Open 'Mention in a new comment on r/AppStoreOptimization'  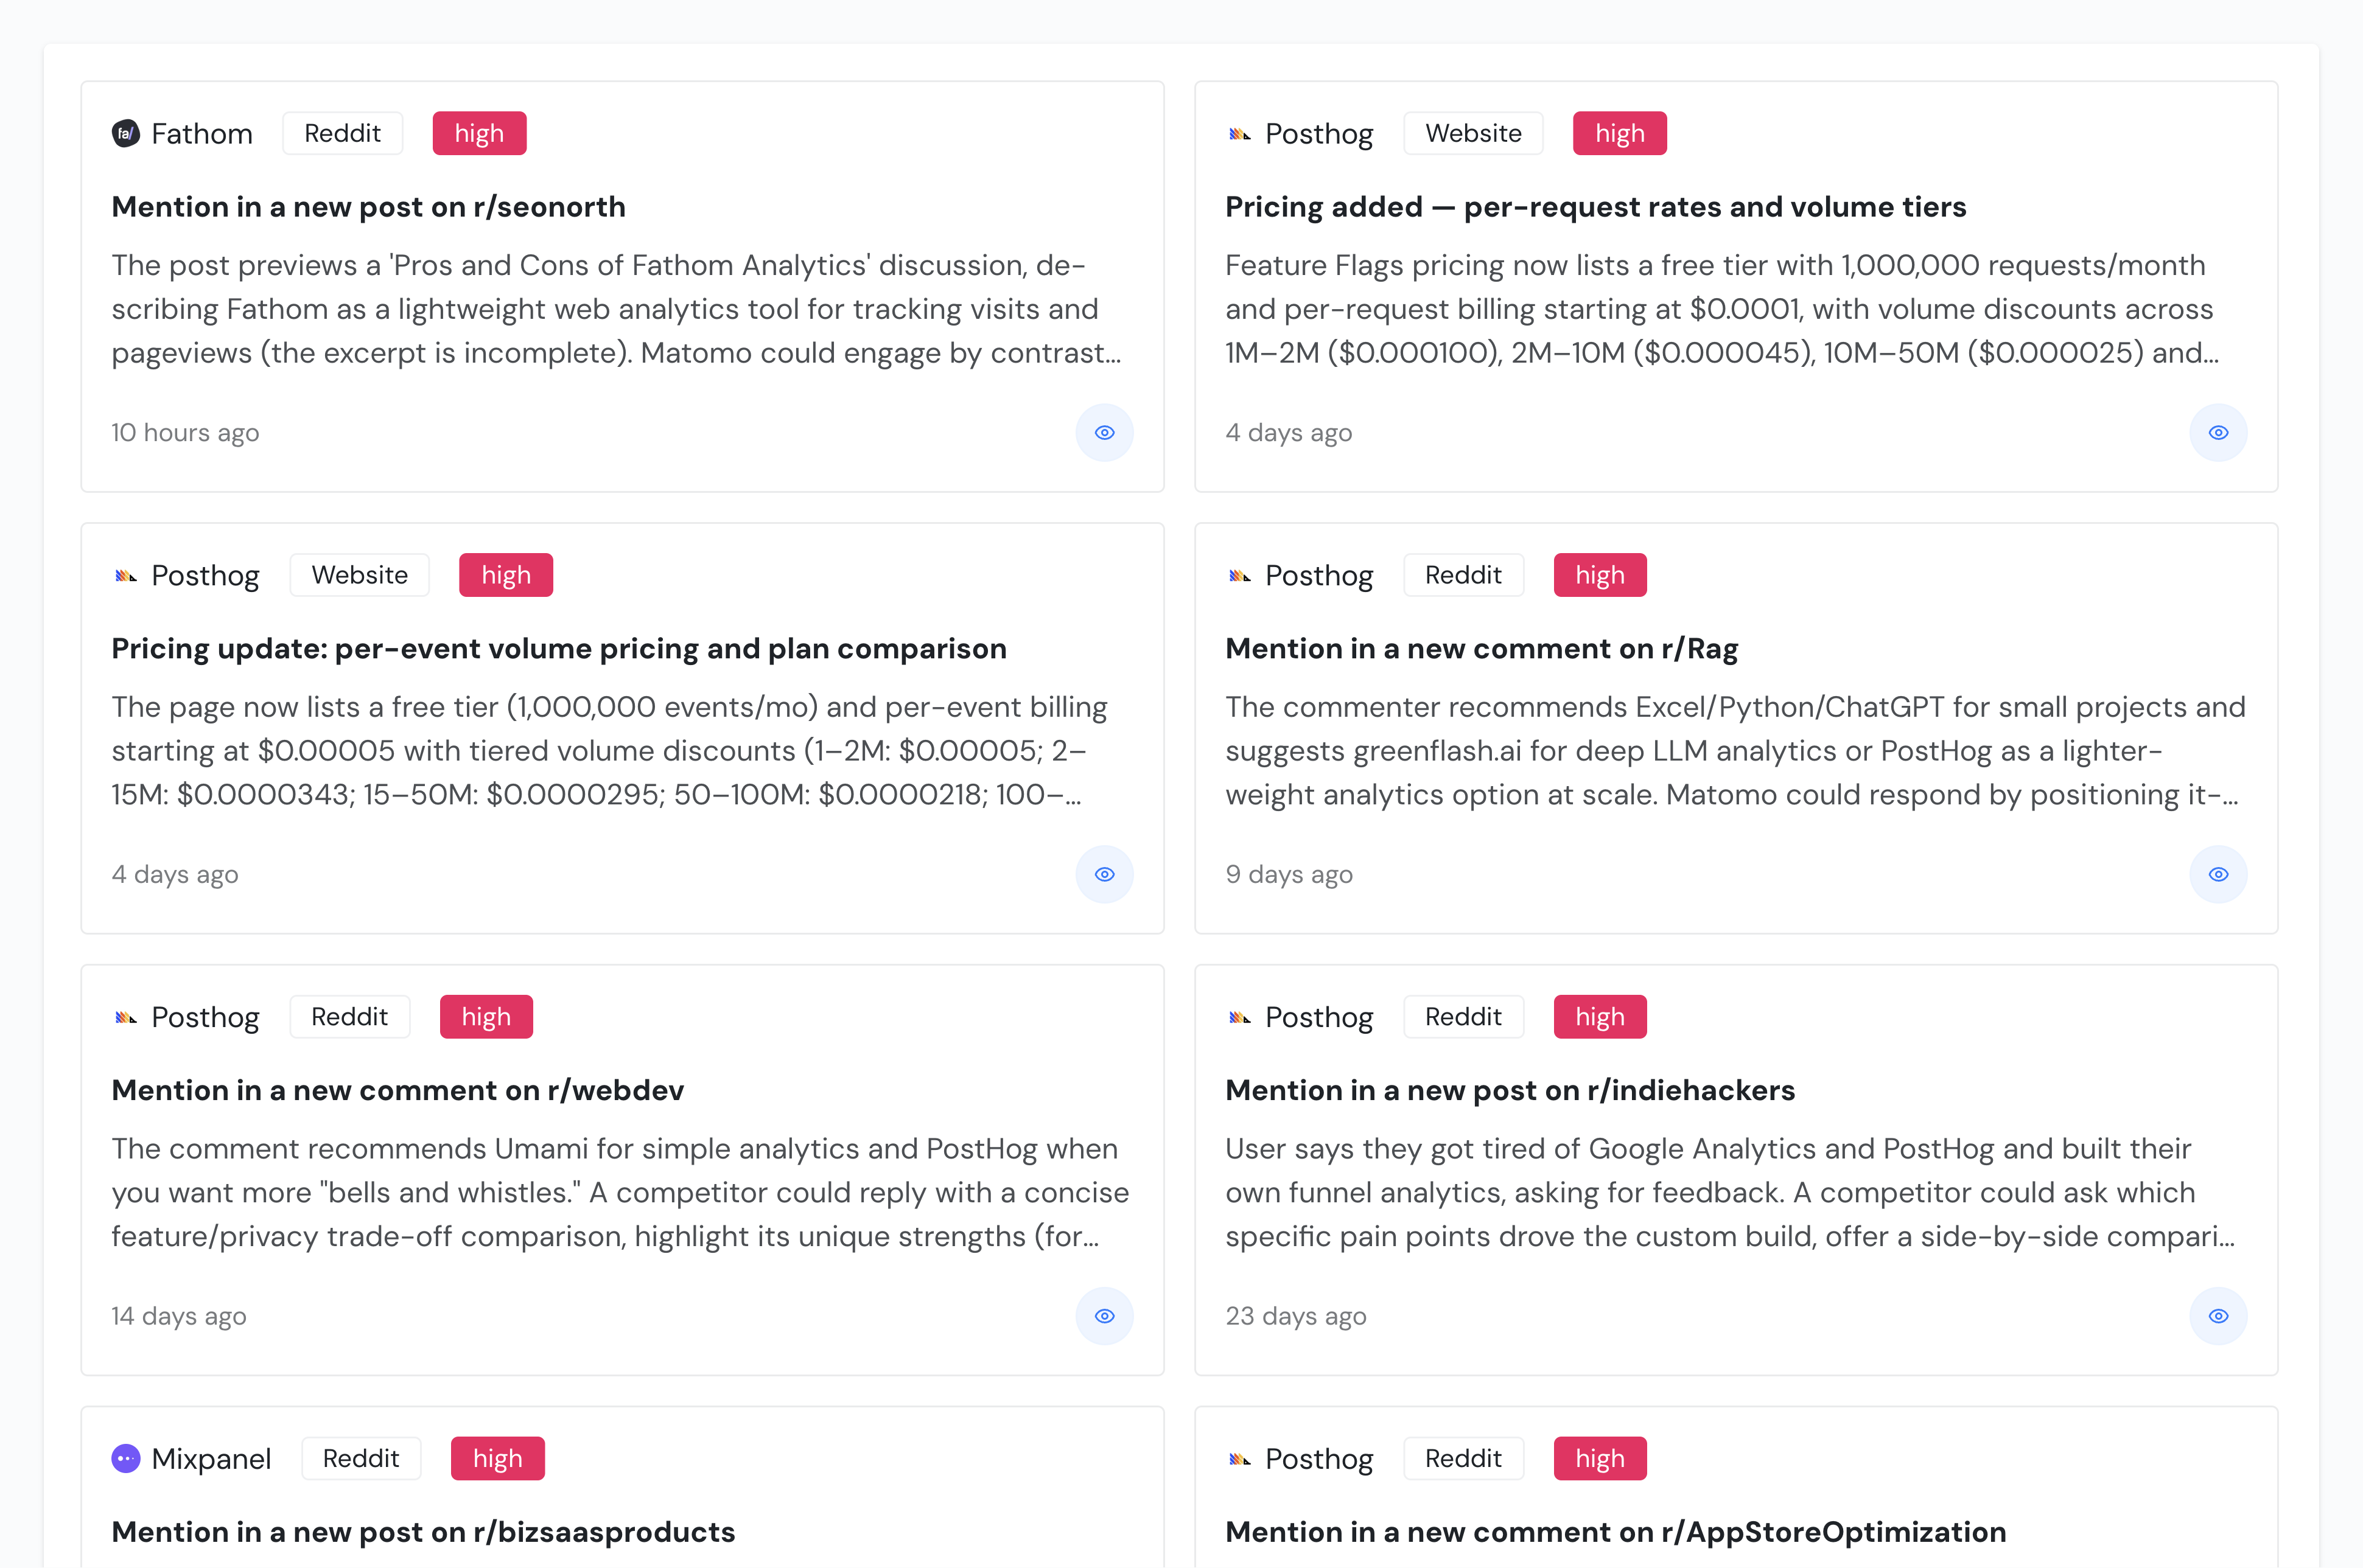click(1615, 1532)
